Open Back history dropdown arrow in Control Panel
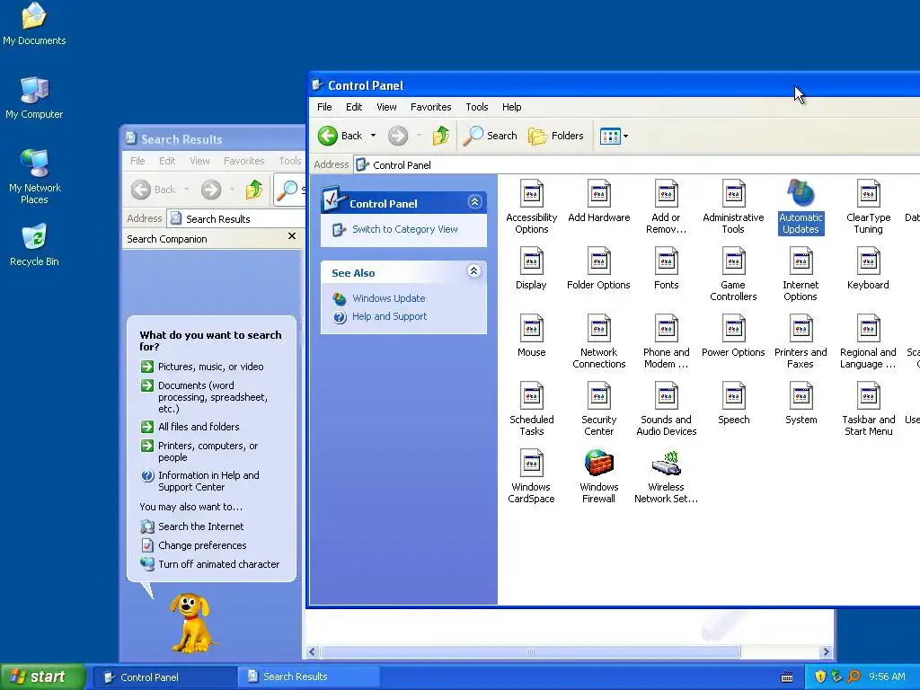Image resolution: width=920 pixels, height=690 pixels. (373, 136)
